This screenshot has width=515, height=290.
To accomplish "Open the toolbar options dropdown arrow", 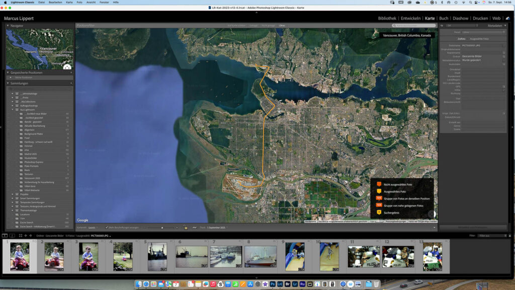I will click(x=434, y=228).
